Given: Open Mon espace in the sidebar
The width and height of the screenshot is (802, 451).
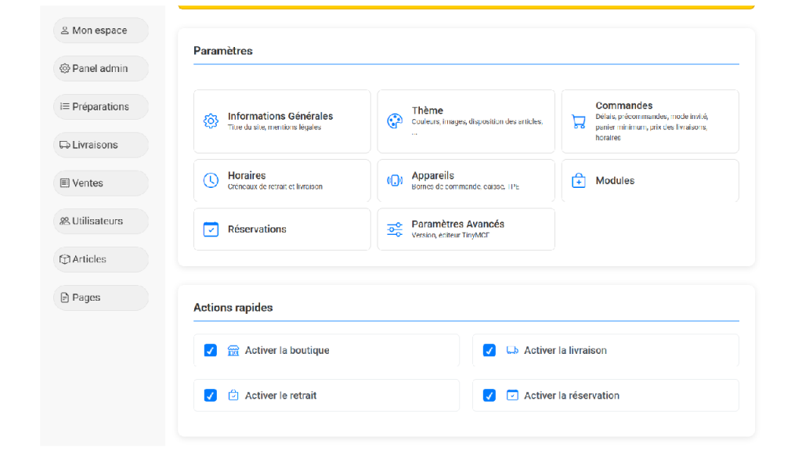Looking at the screenshot, I should click(100, 31).
